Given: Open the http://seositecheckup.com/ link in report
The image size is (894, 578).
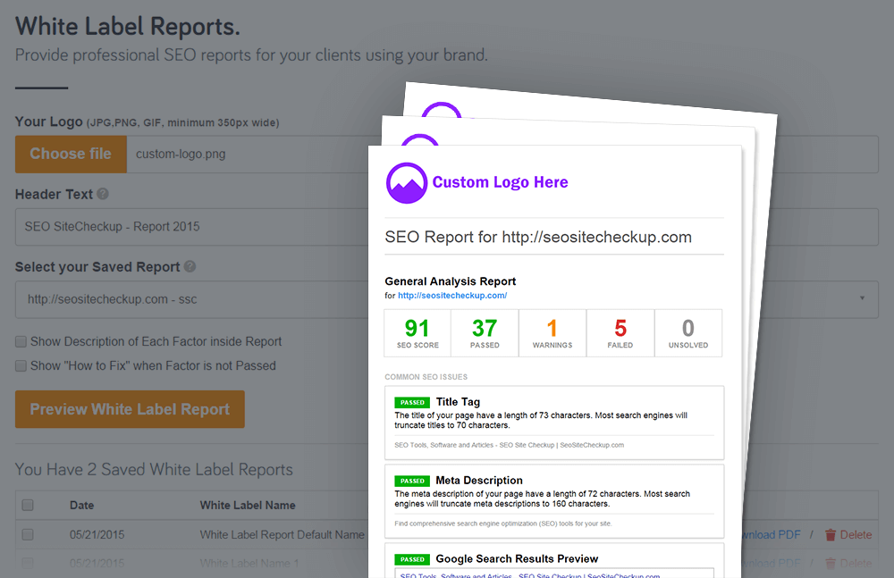Looking at the screenshot, I should coord(452,296).
